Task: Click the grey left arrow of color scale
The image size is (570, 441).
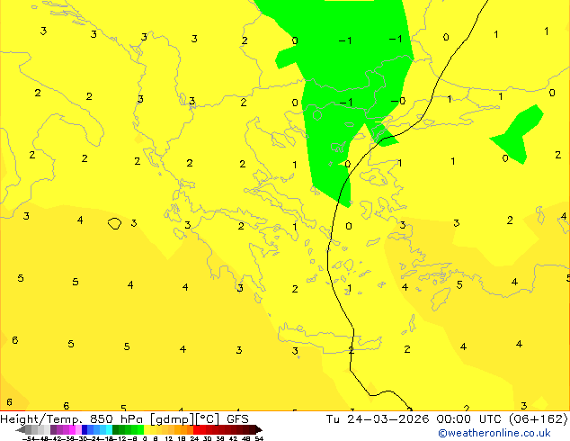Action: [21, 430]
